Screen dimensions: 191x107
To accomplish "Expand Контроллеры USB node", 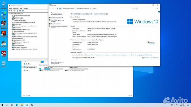I will click(x=11, y=31).
